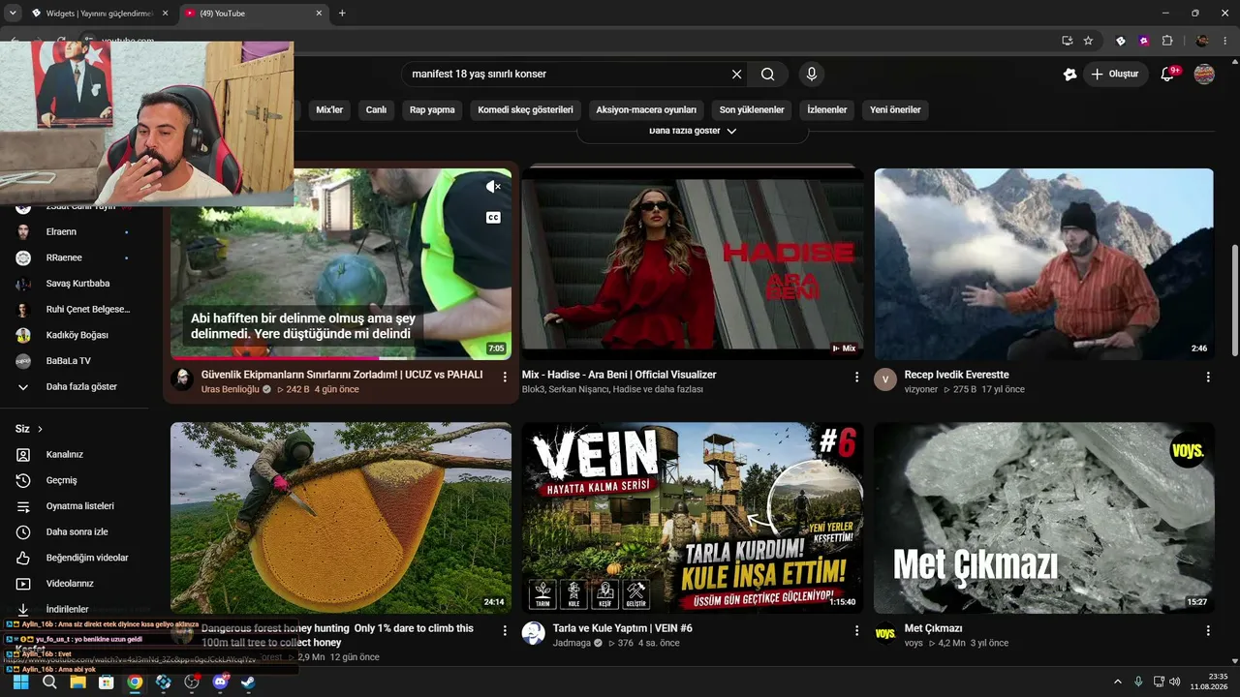Open Uras Benlioğlu channel link

(231, 389)
